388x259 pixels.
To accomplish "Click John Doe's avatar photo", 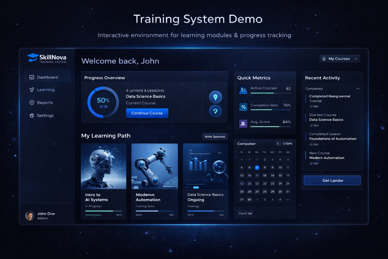I will [x=30, y=216].
